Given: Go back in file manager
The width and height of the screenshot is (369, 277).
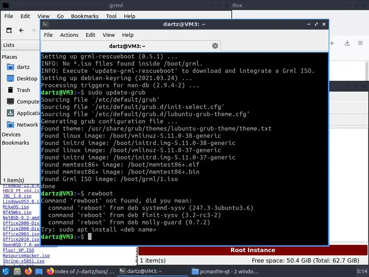Looking at the screenshot, I should (21, 30).
